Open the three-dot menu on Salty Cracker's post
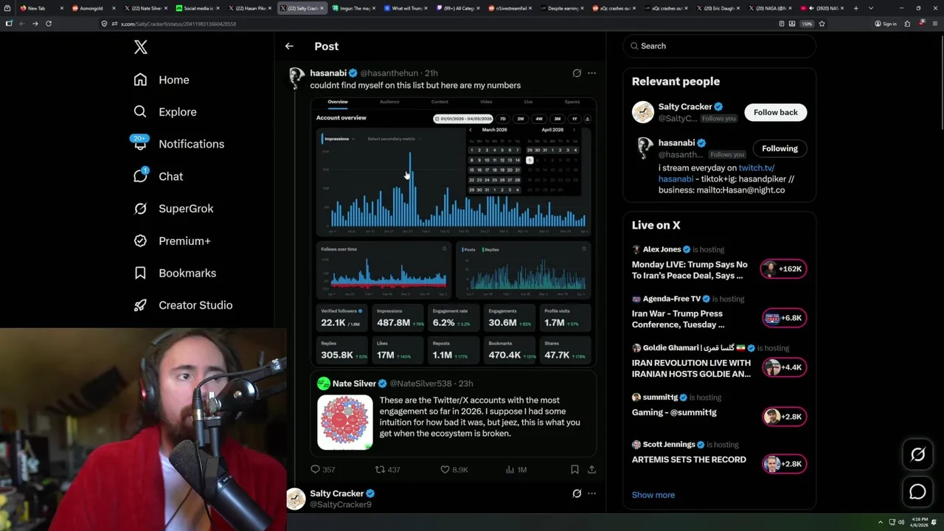The image size is (944, 531). click(x=591, y=493)
